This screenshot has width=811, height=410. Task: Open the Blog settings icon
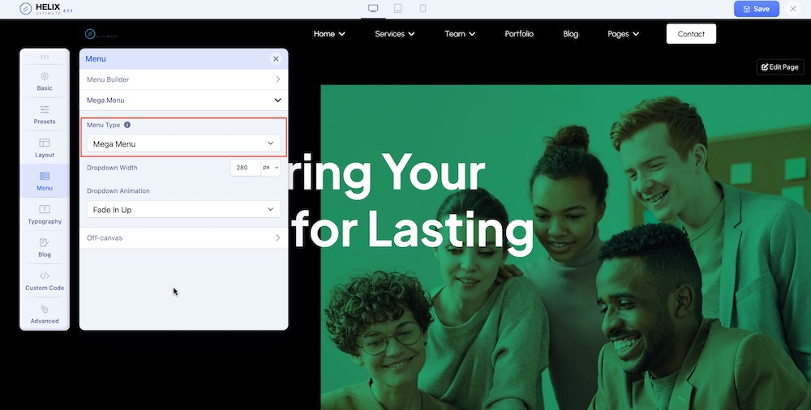[45, 242]
